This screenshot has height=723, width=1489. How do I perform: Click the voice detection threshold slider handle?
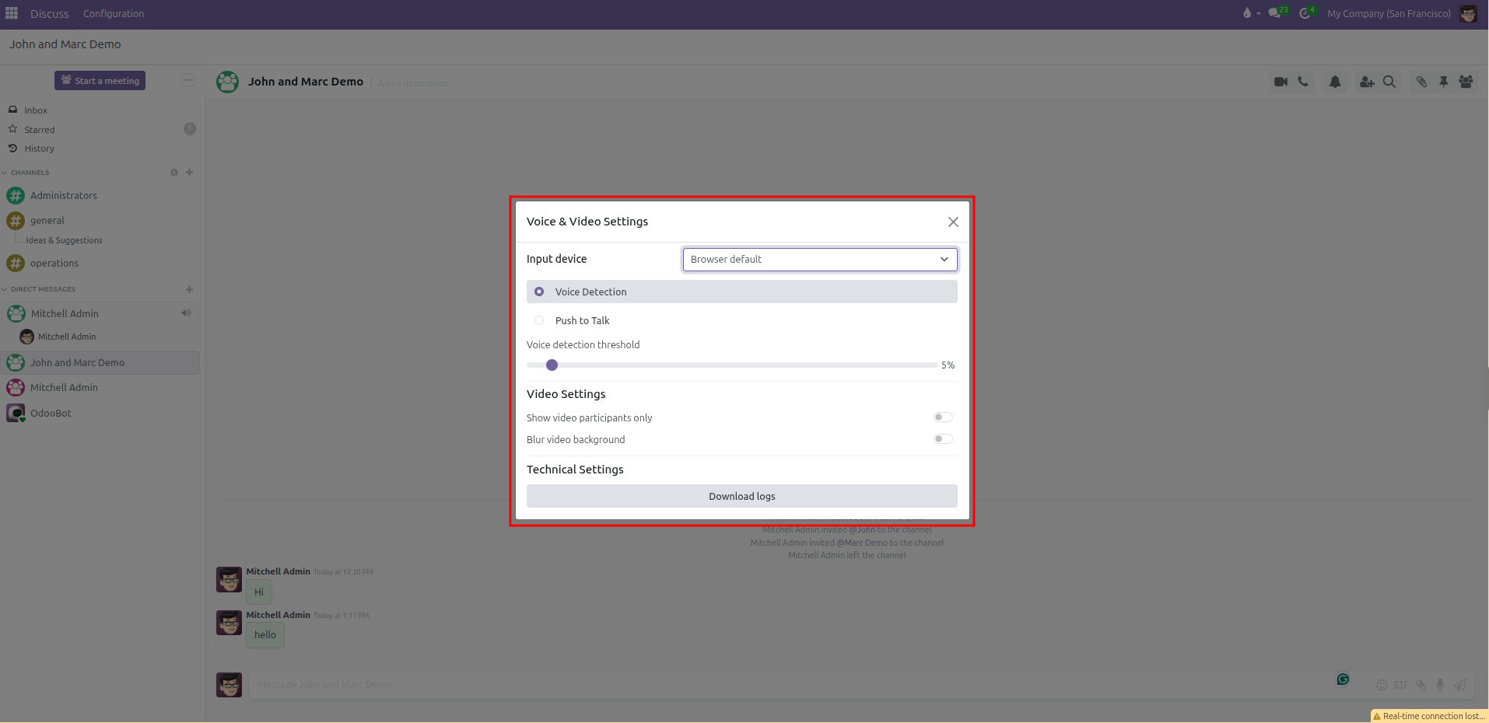click(552, 365)
